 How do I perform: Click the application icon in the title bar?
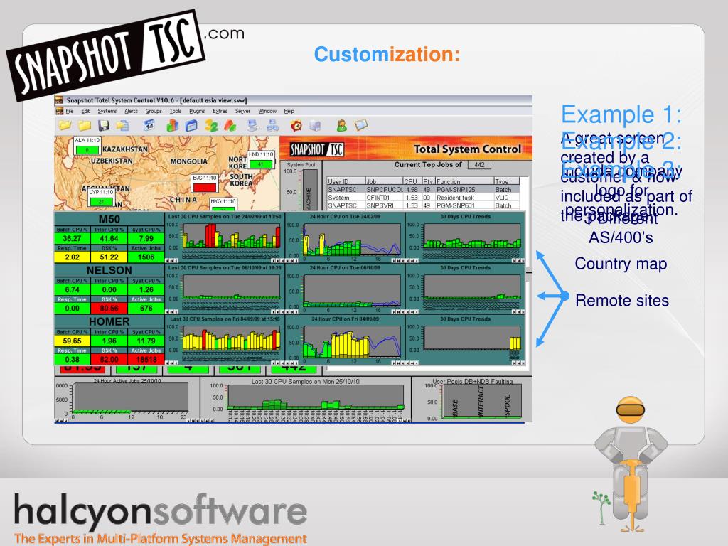point(59,100)
